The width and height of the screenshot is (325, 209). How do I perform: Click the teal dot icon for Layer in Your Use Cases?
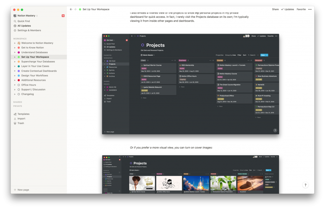(x=19, y=66)
